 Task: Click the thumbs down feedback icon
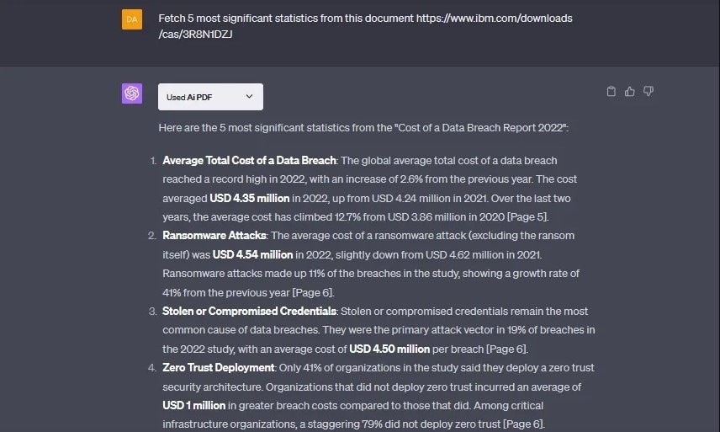649,92
